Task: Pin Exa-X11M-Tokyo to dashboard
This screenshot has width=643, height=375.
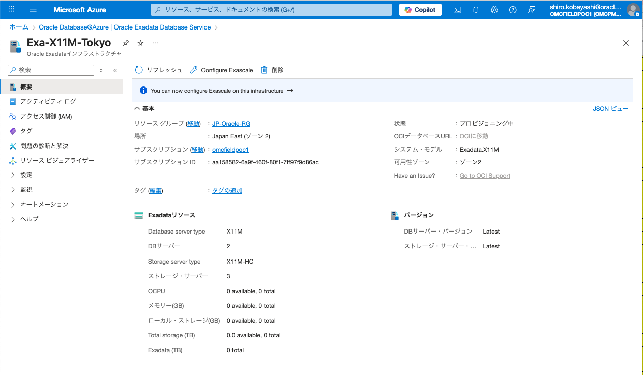Action: pyautogui.click(x=126, y=43)
